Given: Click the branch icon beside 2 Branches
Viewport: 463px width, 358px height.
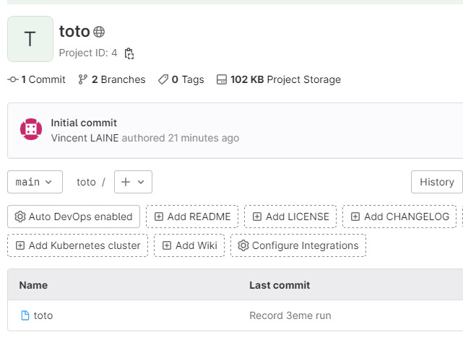Looking at the screenshot, I should 82,79.
